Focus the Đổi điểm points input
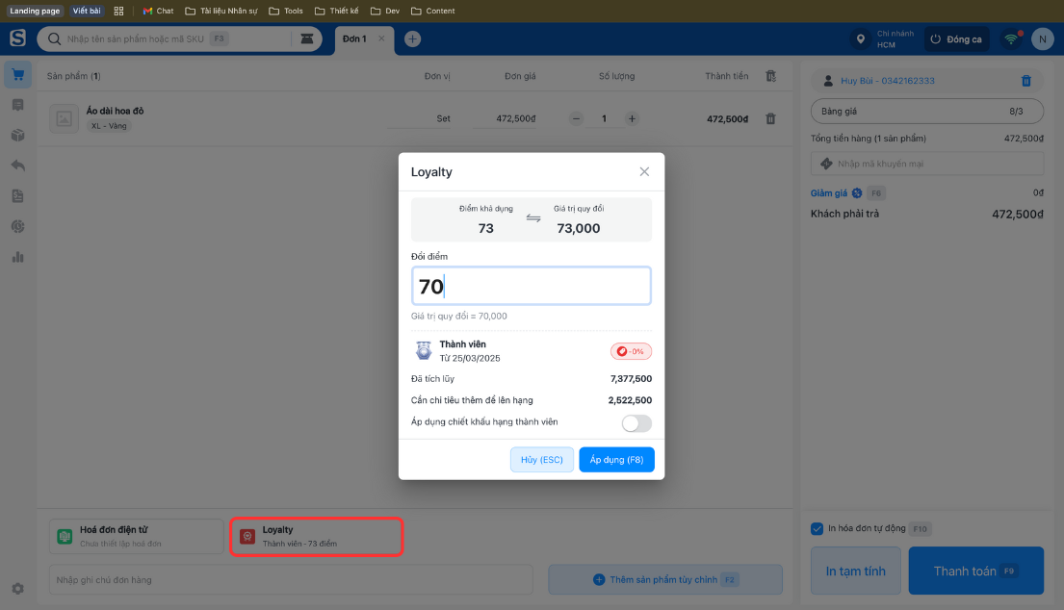The height and width of the screenshot is (610, 1064). 532,286
